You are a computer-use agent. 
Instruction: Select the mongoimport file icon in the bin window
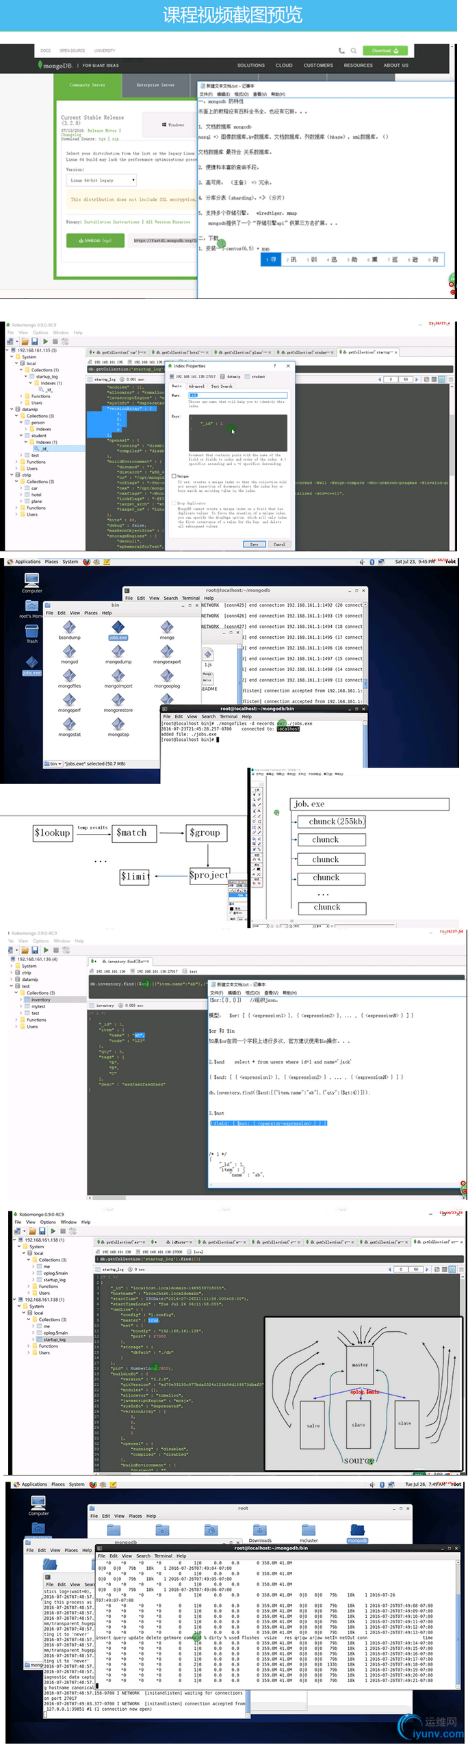tap(118, 679)
